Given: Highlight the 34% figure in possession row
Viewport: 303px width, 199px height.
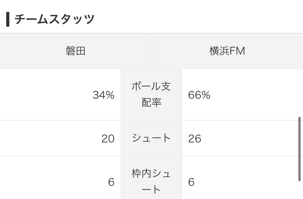Looking at the screenshot, I should [x=104, y=95].
